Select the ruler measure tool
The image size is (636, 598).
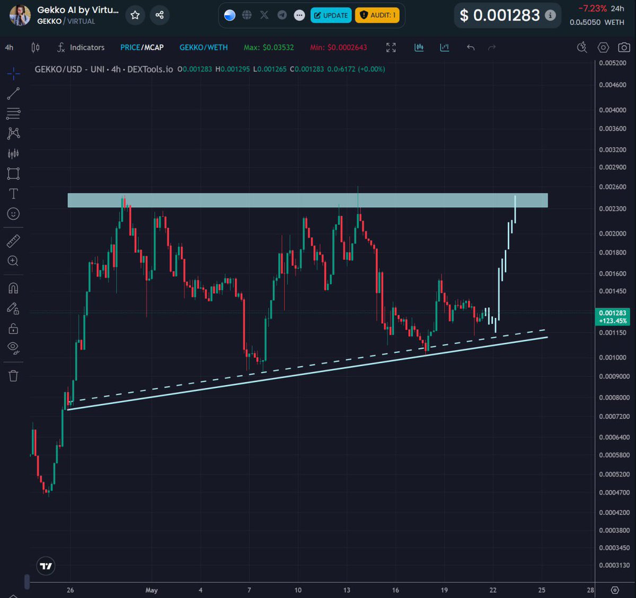(x=13, y=241)
